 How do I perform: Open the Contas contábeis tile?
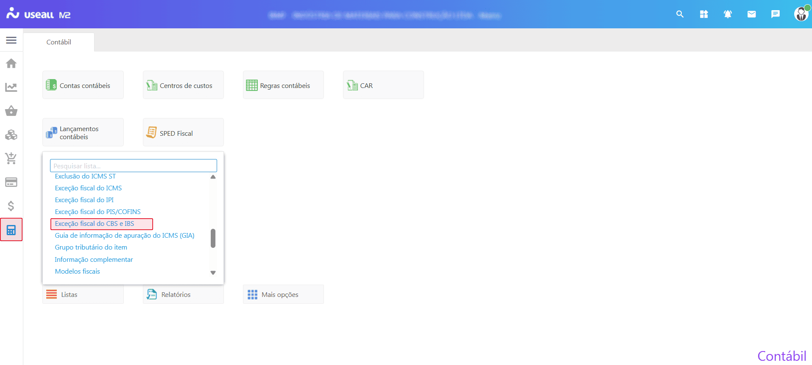[x=83, y=85]
